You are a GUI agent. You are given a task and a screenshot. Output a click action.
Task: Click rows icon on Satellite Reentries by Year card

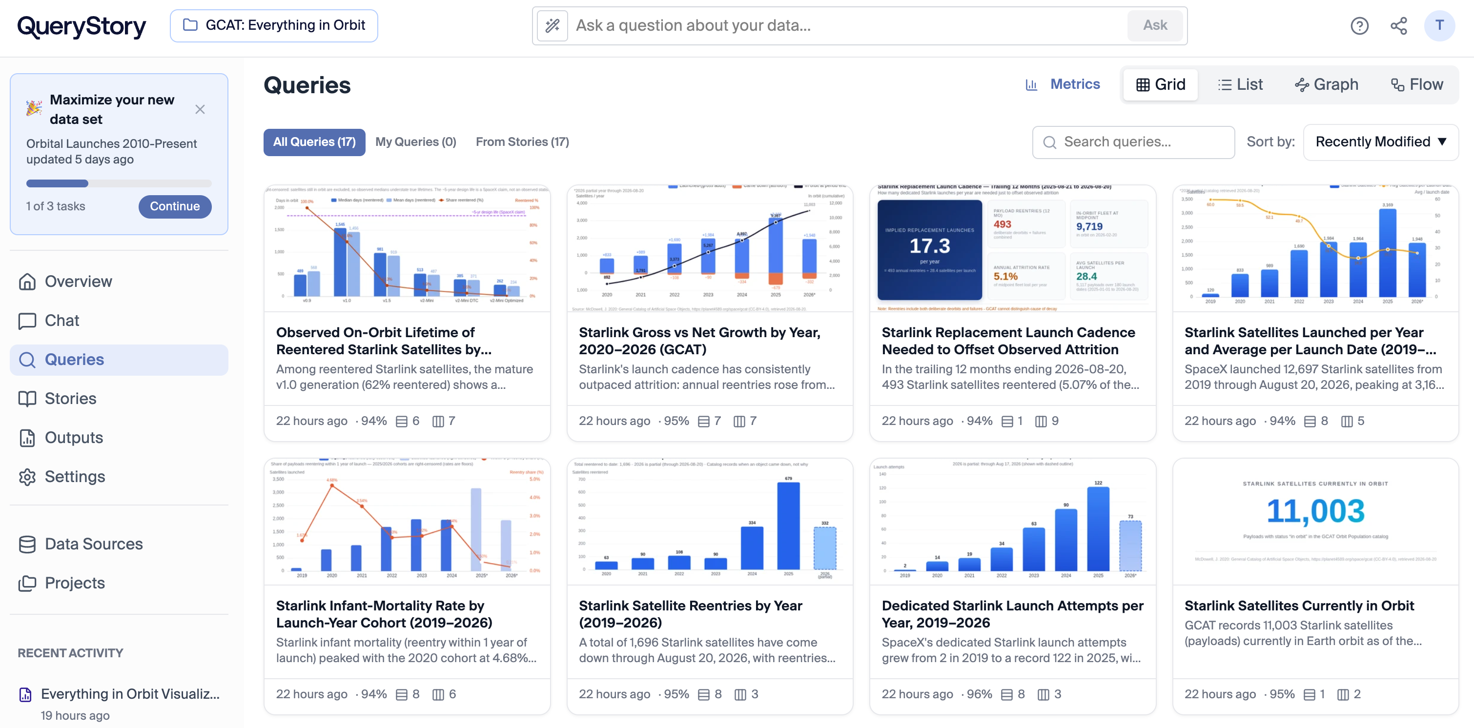[704, 694]
